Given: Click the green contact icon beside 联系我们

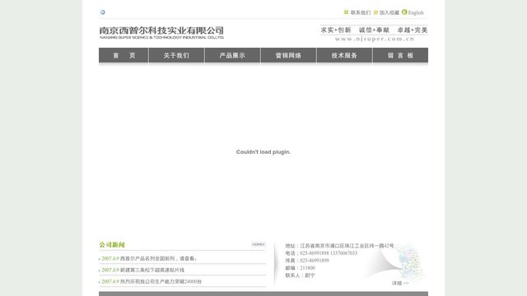Looking at the screenshot, I should tap(346, 12).
